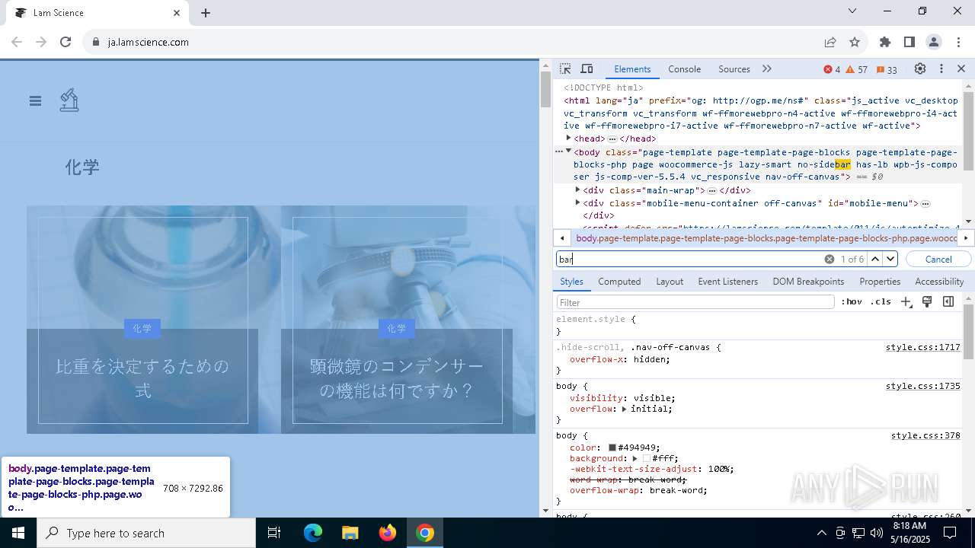Open new browser tab
The height and width of the screenshot is (548, 975).
[206, 13]
